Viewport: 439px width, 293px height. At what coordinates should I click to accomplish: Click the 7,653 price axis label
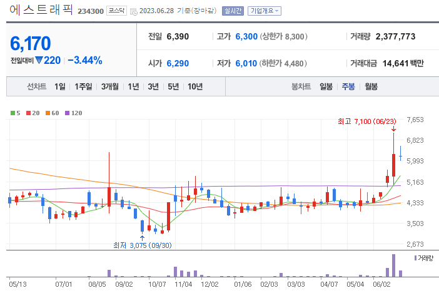pos(415,120)
